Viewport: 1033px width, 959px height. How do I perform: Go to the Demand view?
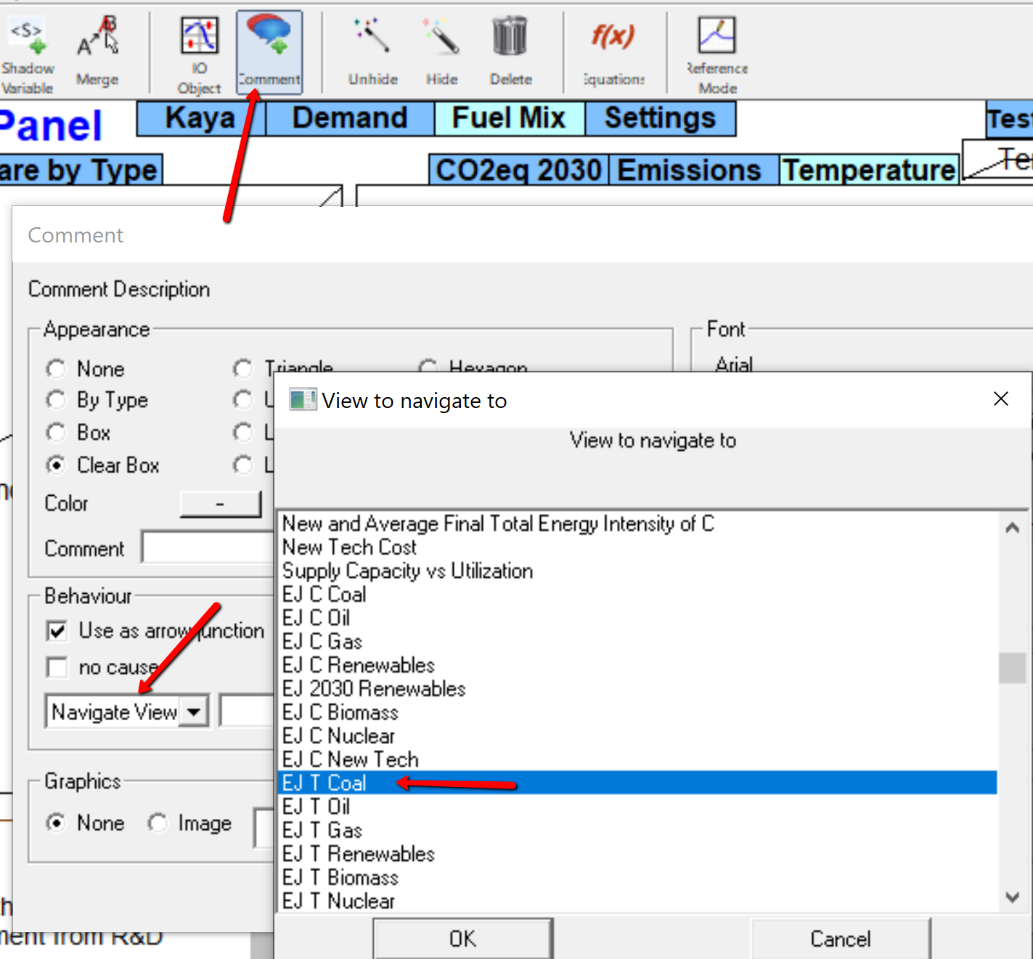[x=350, y=119]
